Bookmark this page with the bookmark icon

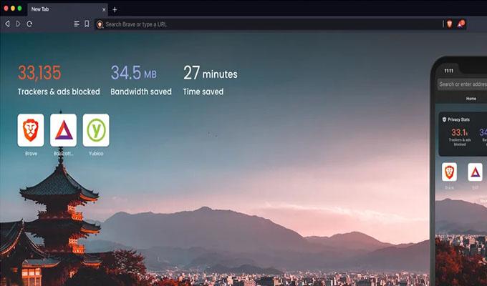pyautogui.click(x=87, y=24)
